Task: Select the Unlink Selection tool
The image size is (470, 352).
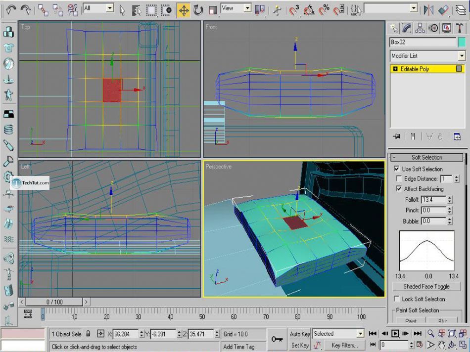Action: [58, 10]
